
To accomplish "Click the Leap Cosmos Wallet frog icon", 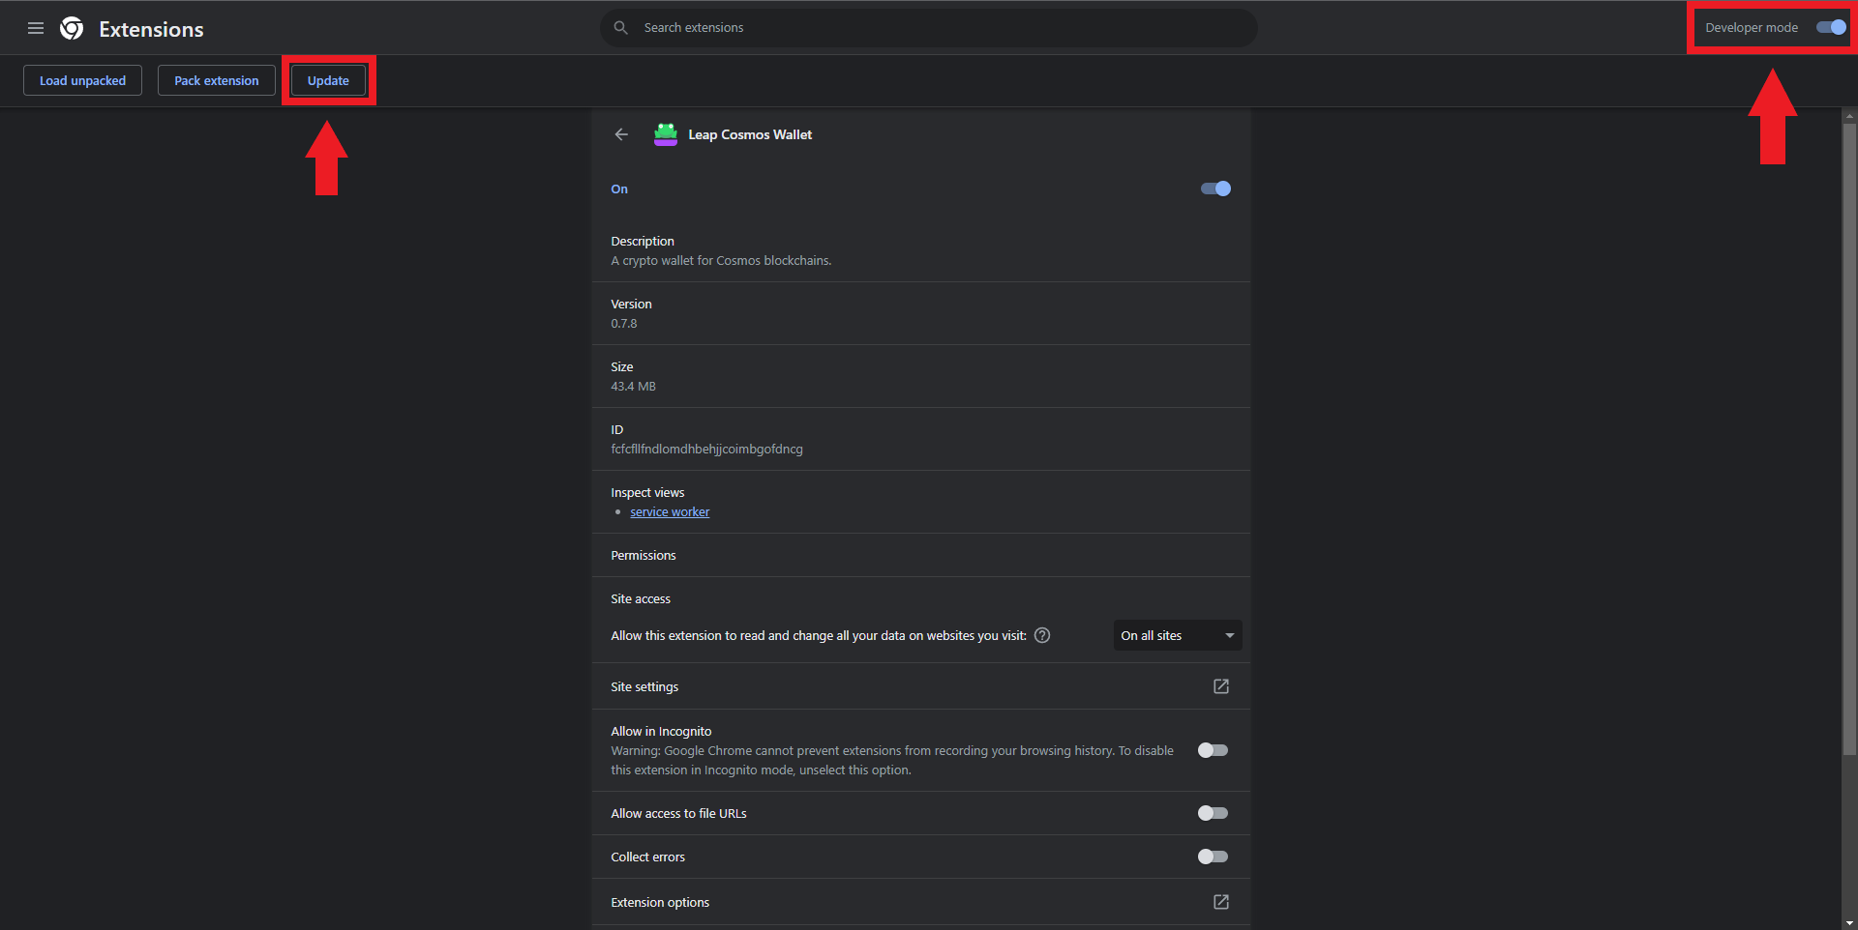I will pyautogui.click(x=666, y=134).
